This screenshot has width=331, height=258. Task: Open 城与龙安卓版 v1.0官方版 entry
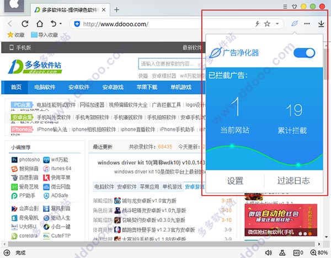click(x=149, y=201)
